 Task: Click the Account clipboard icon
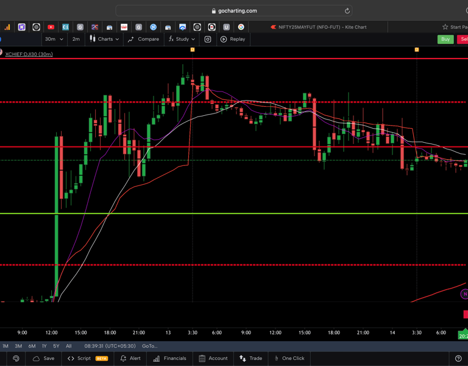pos(202,358)
